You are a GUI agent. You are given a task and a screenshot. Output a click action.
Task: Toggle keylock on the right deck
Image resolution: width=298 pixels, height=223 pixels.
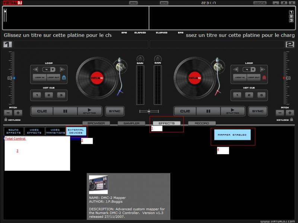(292, 120)
